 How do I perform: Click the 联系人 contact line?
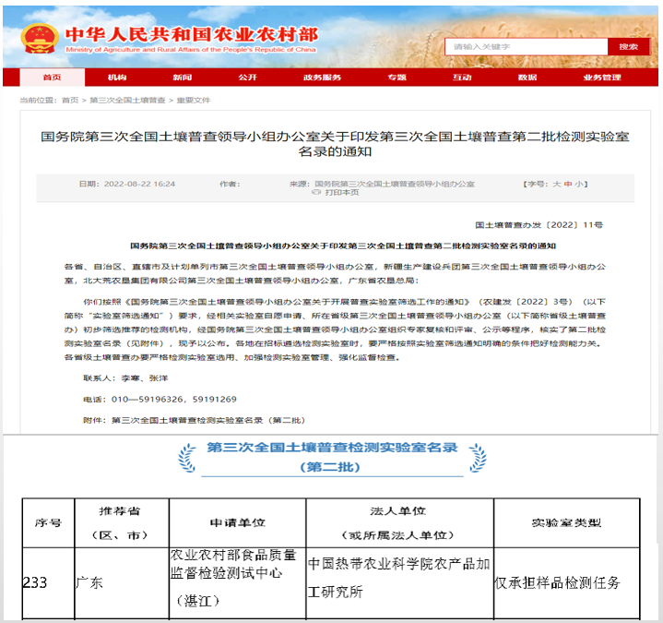[125, 377]
